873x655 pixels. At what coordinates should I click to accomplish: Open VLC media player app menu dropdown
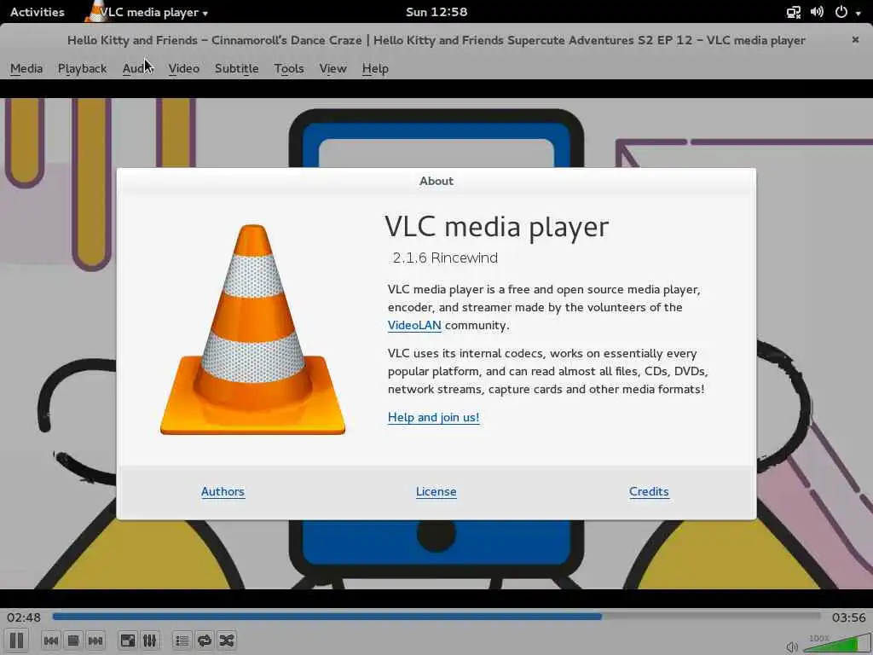coord(147,12)
